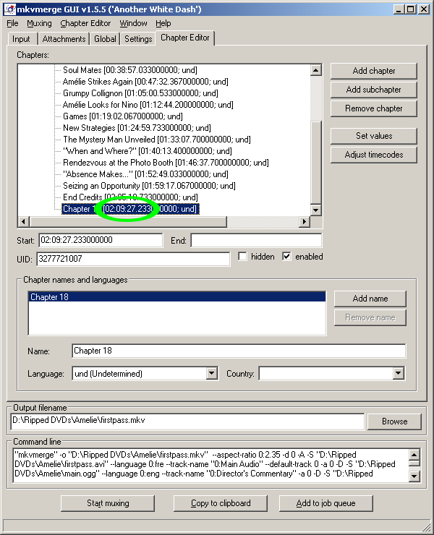Switch to the Global tab
The height and width of the screenshot is (535, 434).
click(105, 39)
